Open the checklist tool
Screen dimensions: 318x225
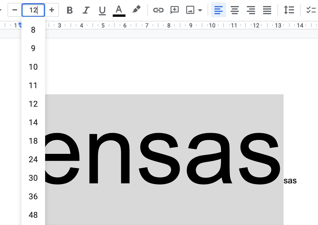(x=311, y=10)
